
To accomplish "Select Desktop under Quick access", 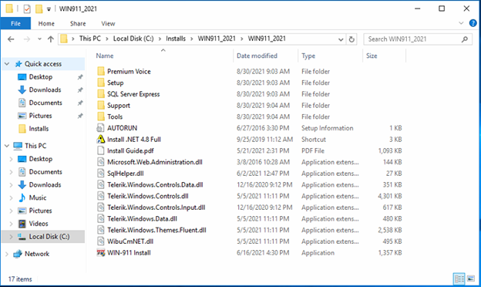I will tap(41, 76).
